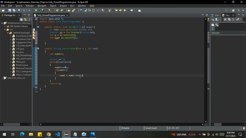Switch to the Outline view tab
The image size is (246, 138).
[x=216, y=15]
